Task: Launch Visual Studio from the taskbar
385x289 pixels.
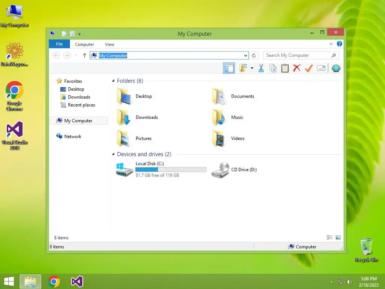Action: click(x=77, y=281)
